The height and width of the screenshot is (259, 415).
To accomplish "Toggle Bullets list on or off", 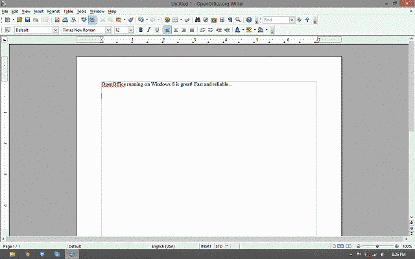I will click(x=210, y=30).
